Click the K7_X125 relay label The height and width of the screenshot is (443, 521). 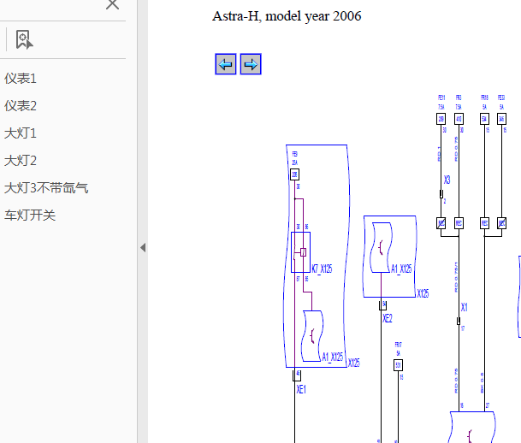pos(322,269)
